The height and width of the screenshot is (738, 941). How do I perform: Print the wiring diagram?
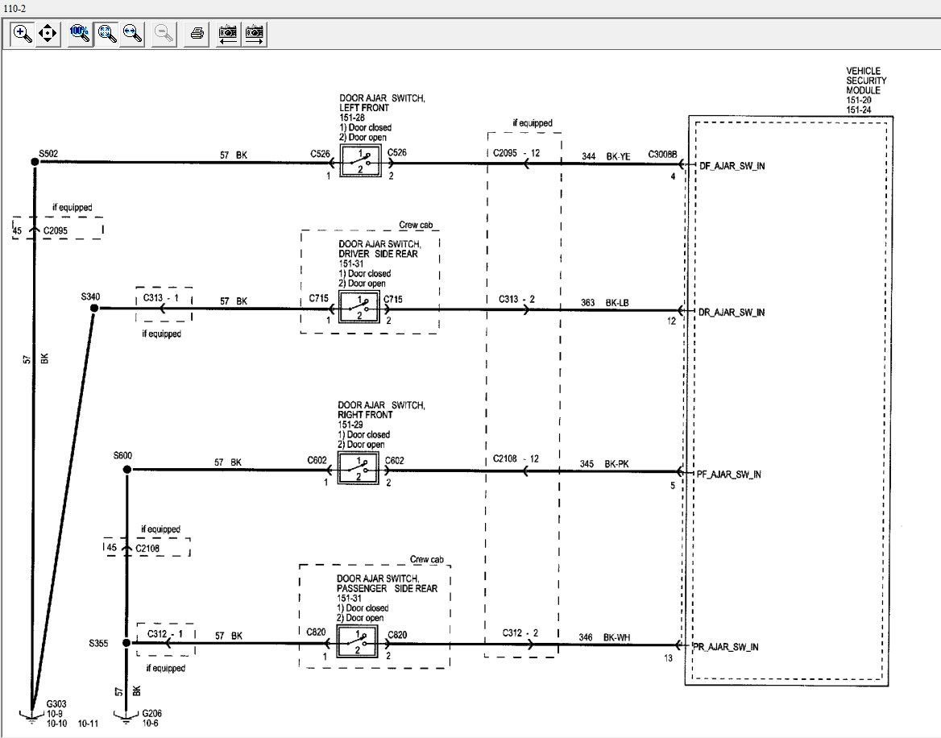pos(197,33)
